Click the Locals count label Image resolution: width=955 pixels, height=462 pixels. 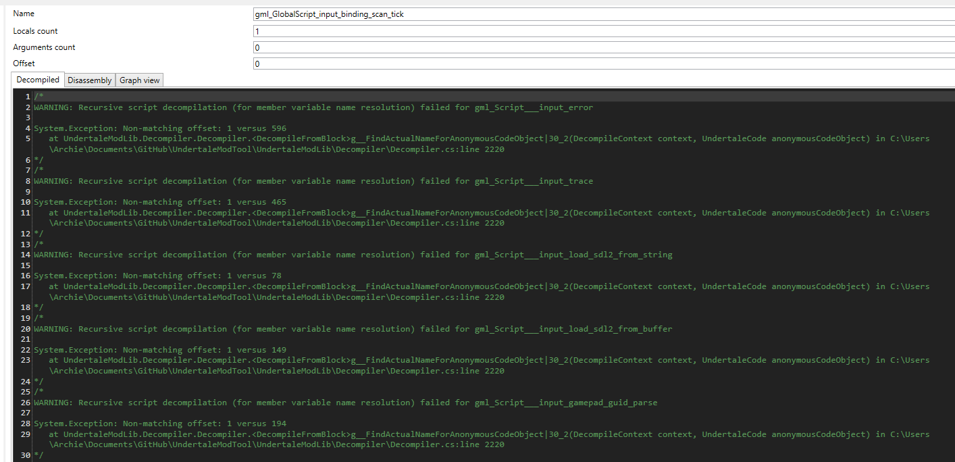point(34,30)
